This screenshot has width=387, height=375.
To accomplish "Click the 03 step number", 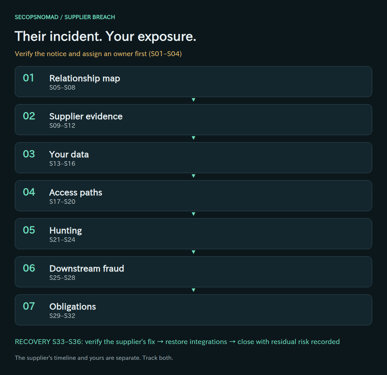I will pos(29,154).
